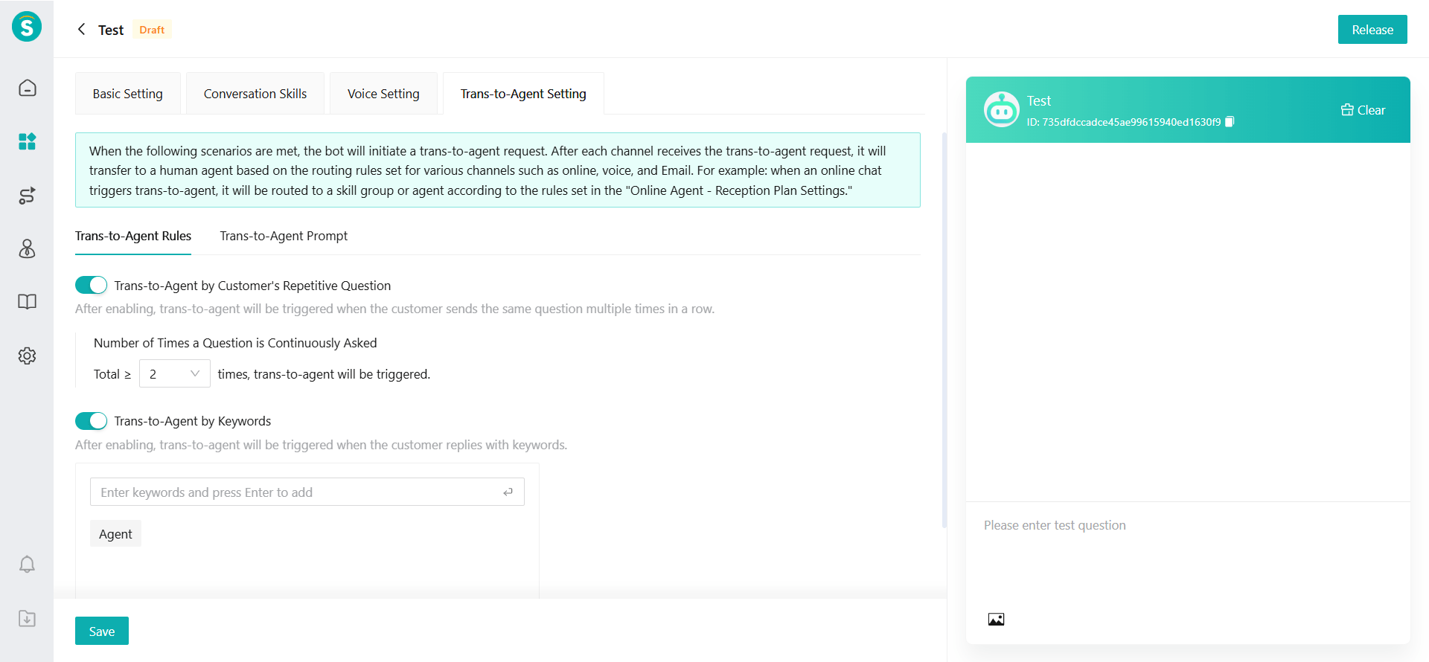Open settings gear icon in sidebar

27,356
